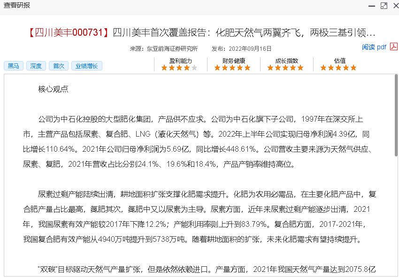
Task: Click the 估值 star rating
Action: tap(338, 68)
